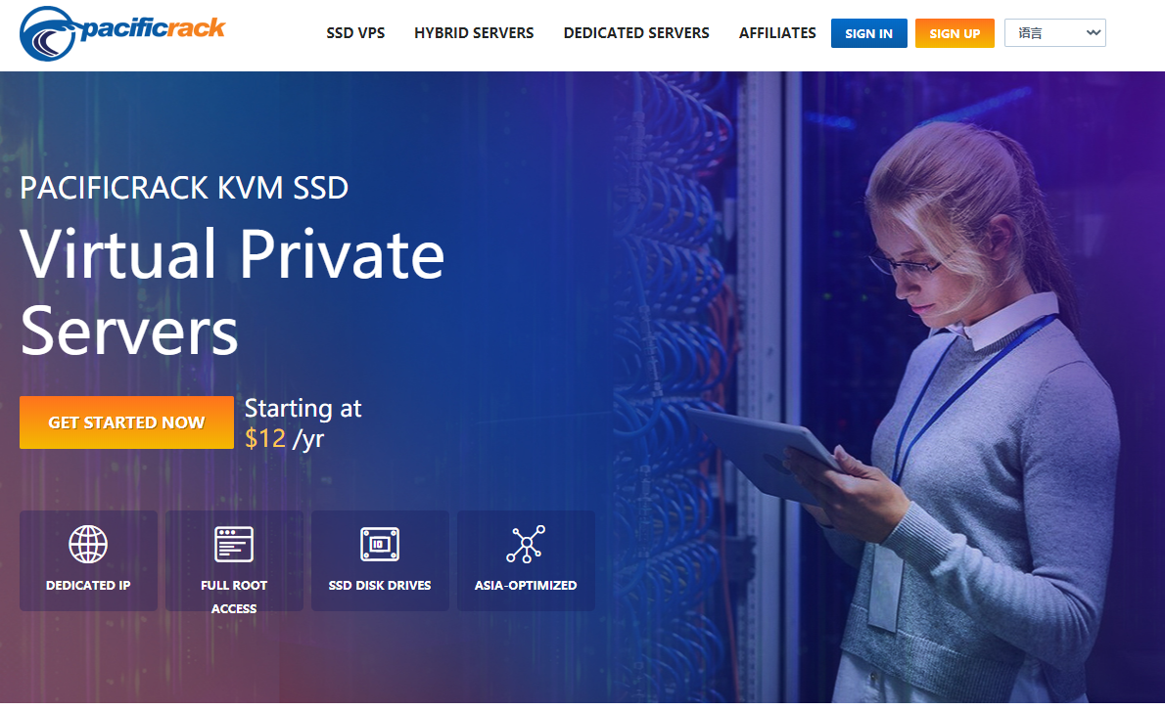Click the PacificRack logo
This screenshot has height=710, width=1165.
pyautogui.click(x=122, y=33)
